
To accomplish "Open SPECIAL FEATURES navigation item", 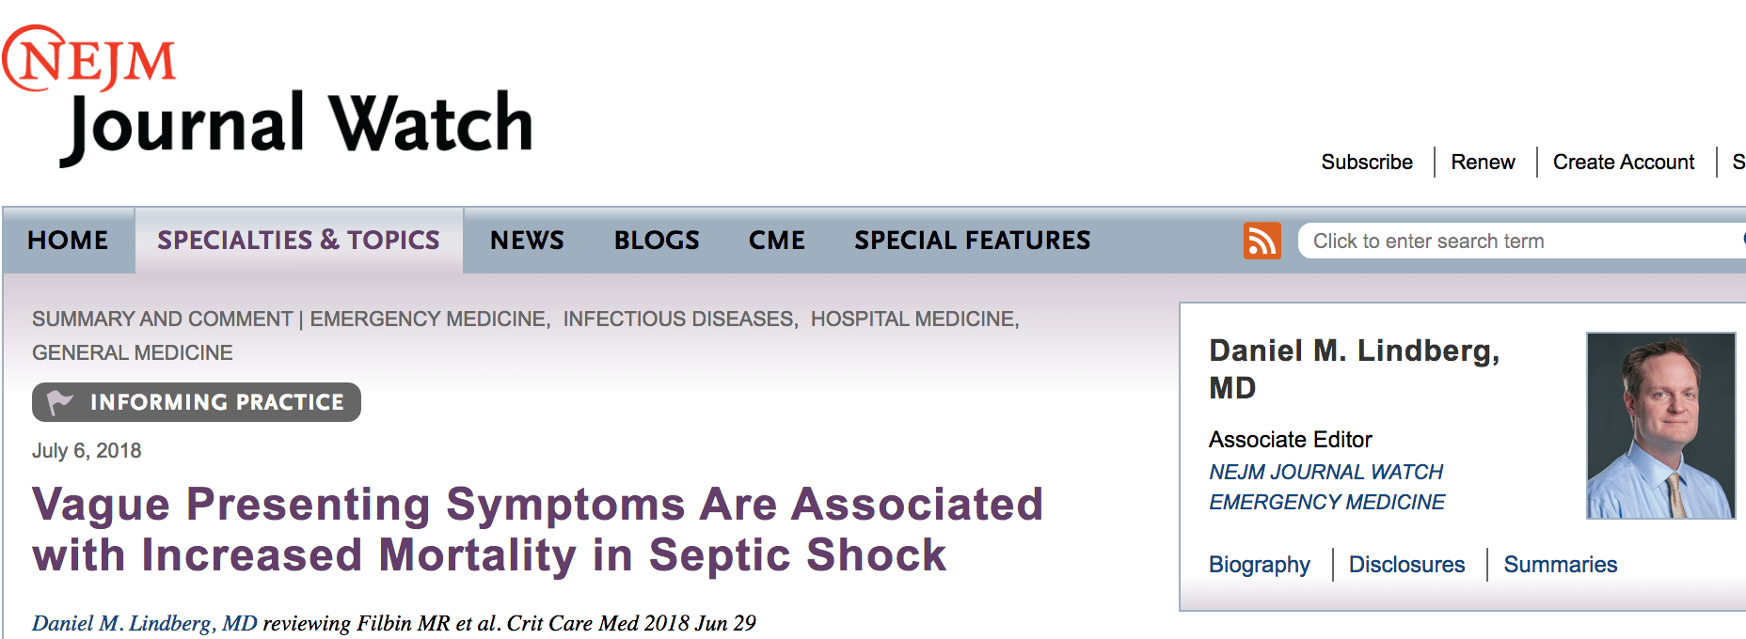I will [x=971, y=241].
